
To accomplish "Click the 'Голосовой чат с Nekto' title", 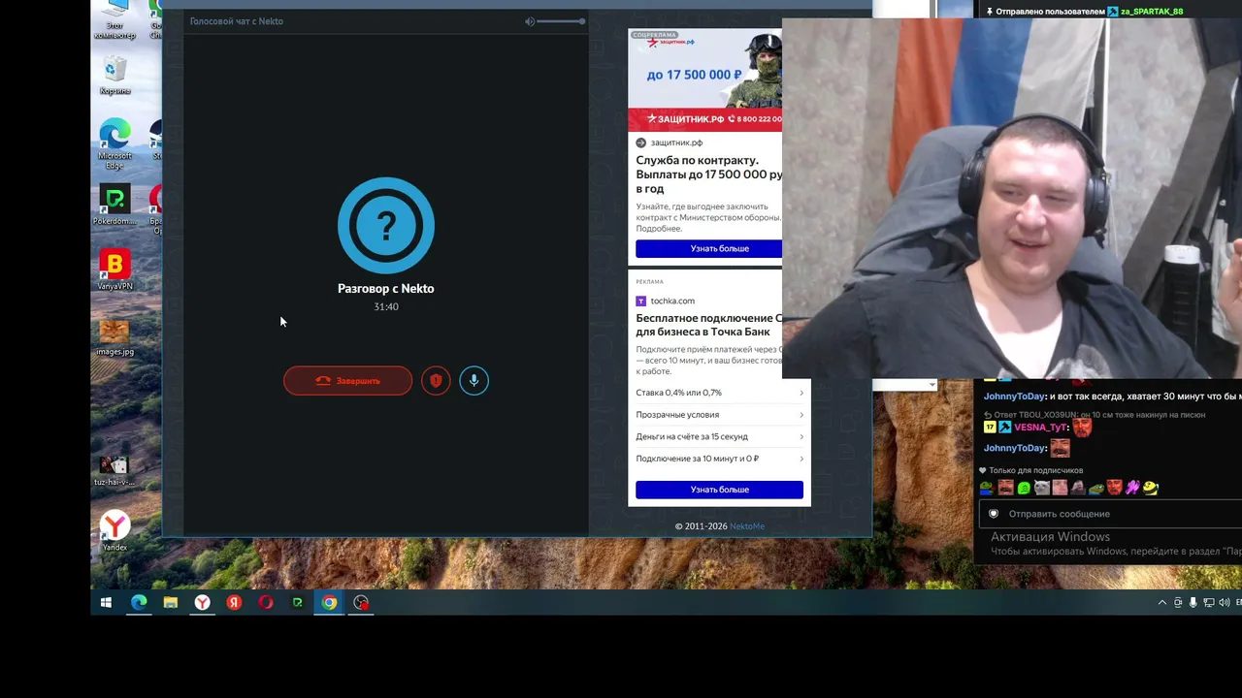I will 237,21.
